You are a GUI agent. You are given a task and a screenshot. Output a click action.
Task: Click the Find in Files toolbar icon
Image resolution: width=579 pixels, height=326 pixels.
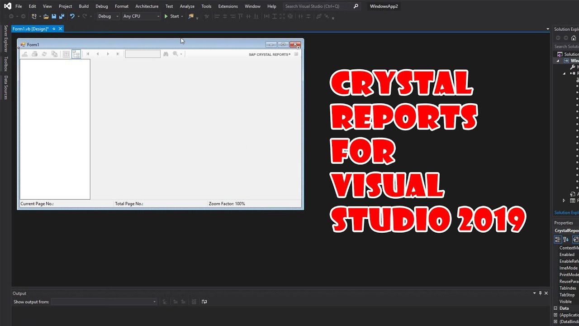(x=191, y=16)
